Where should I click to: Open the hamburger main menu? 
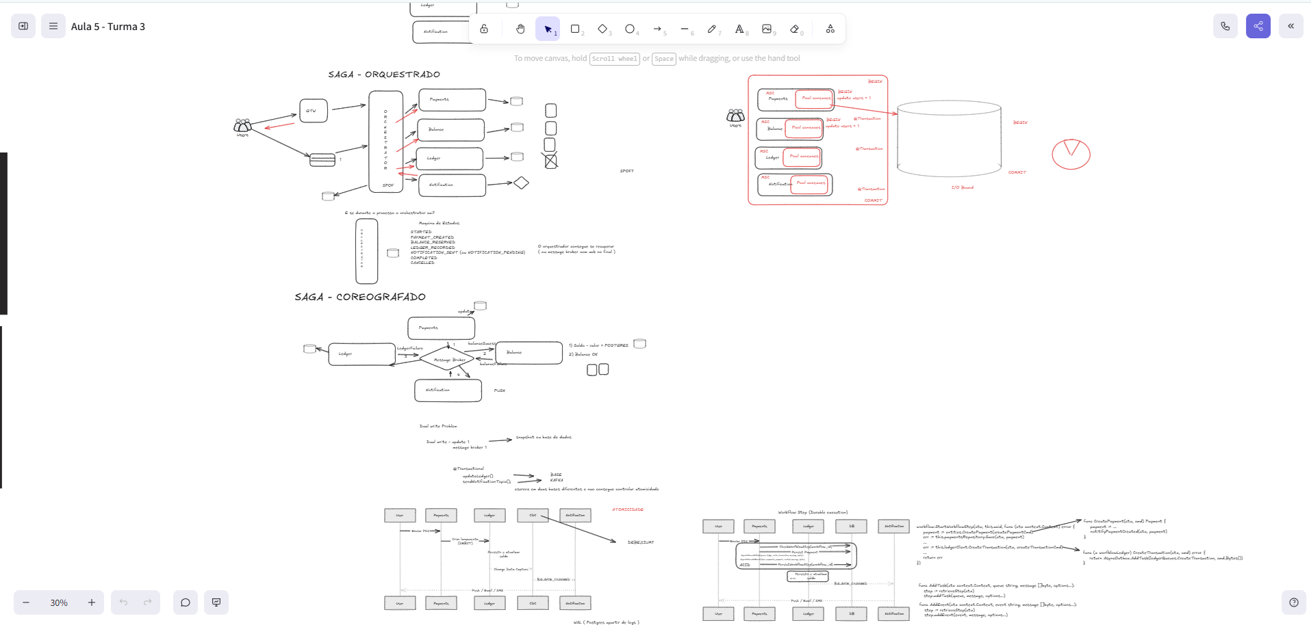pyautogui.click(x=53, y=25)
